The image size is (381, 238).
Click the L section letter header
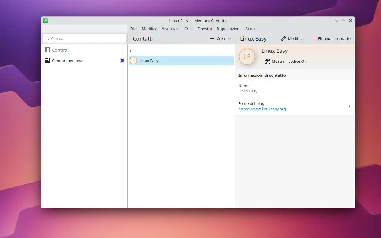131,51
